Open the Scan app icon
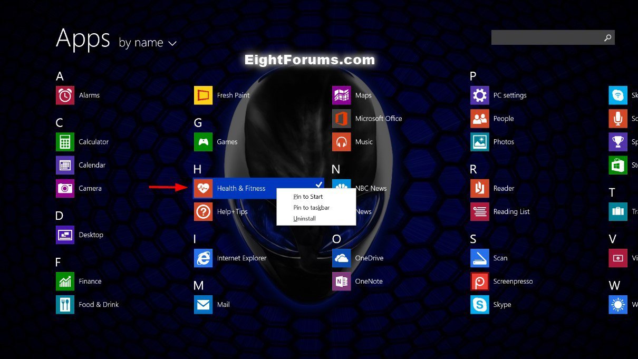Screen dimensions: 638x359 point(479,258)
